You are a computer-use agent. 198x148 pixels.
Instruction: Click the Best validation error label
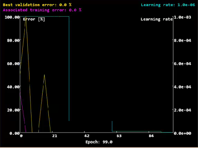click(x=37, y=5)
